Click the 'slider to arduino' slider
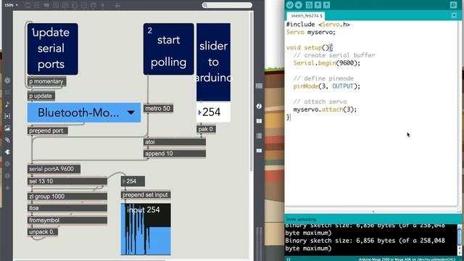The height and width of the screenshot is (261, 464). tap(213, 62)
